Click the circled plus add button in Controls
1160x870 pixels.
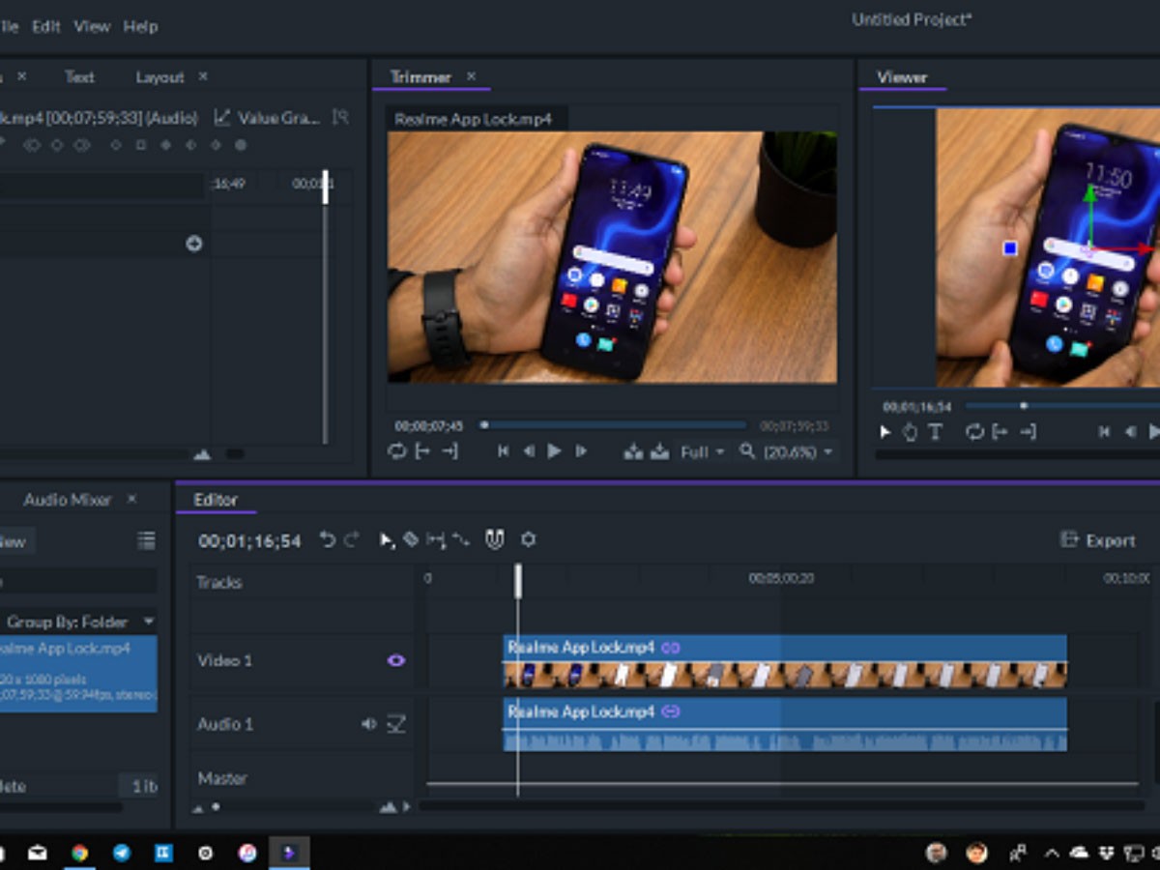[194, 244]
